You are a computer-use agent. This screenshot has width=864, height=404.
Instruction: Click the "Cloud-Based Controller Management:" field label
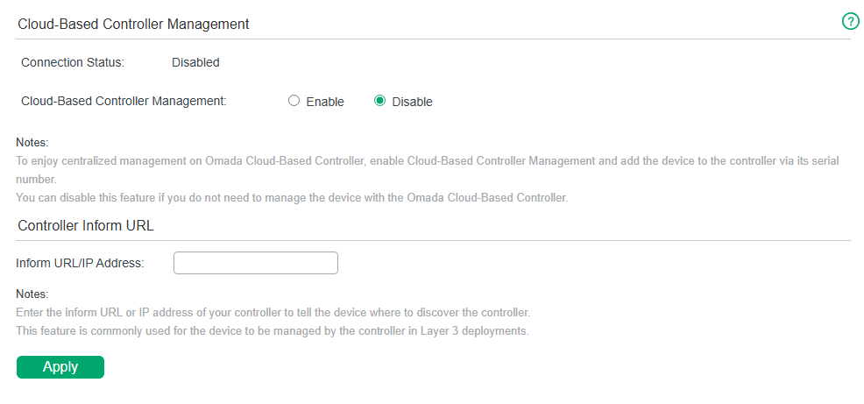[x=124, y=102]
